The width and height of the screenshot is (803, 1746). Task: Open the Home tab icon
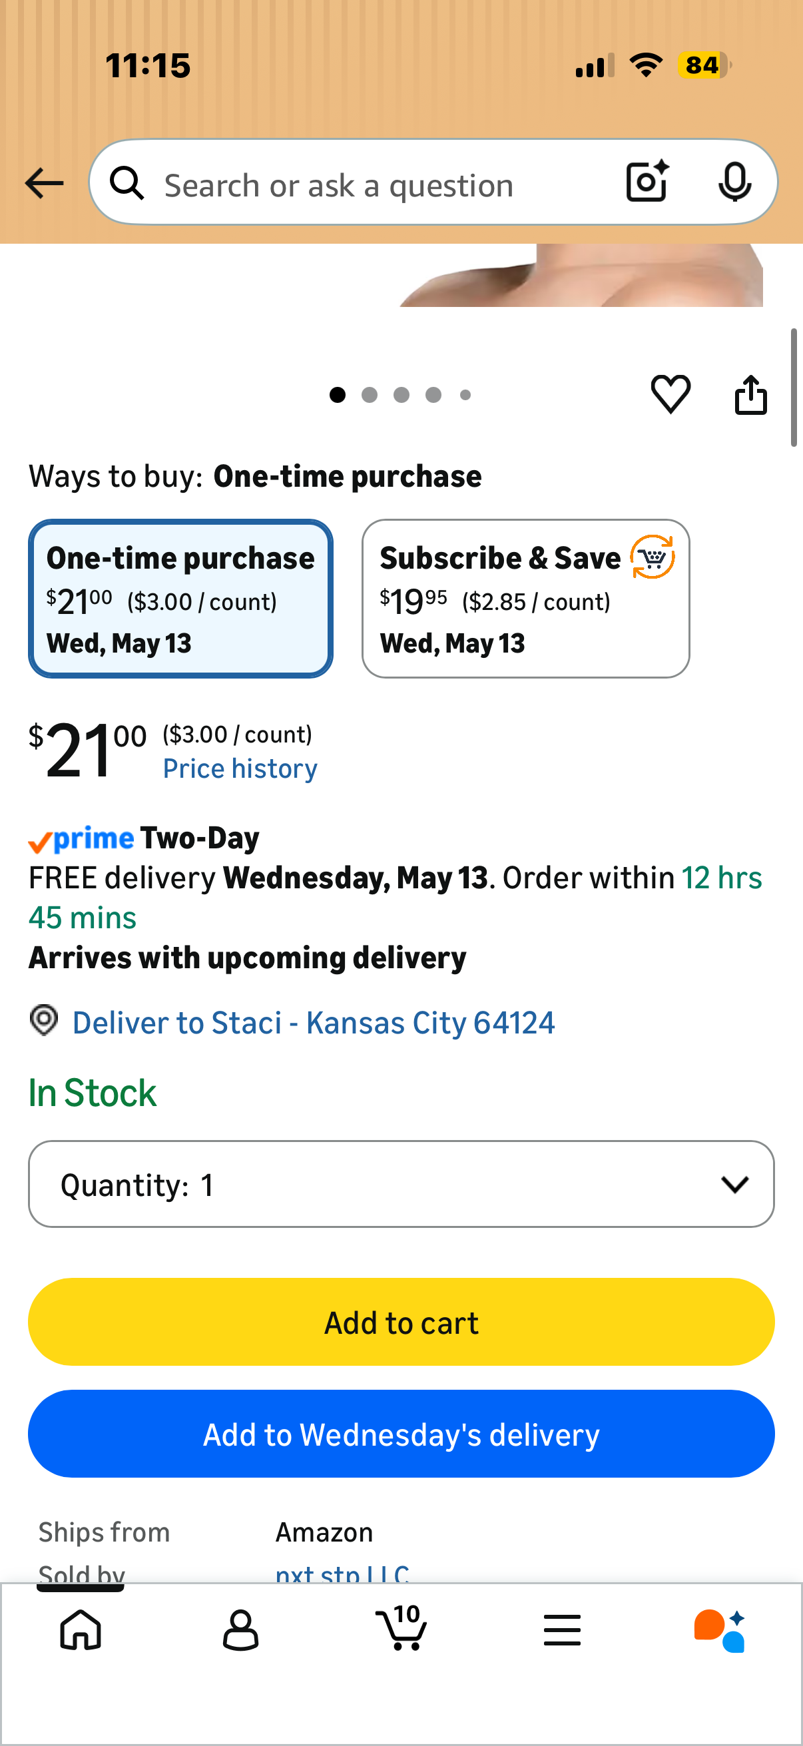[x=81, y=1629]
